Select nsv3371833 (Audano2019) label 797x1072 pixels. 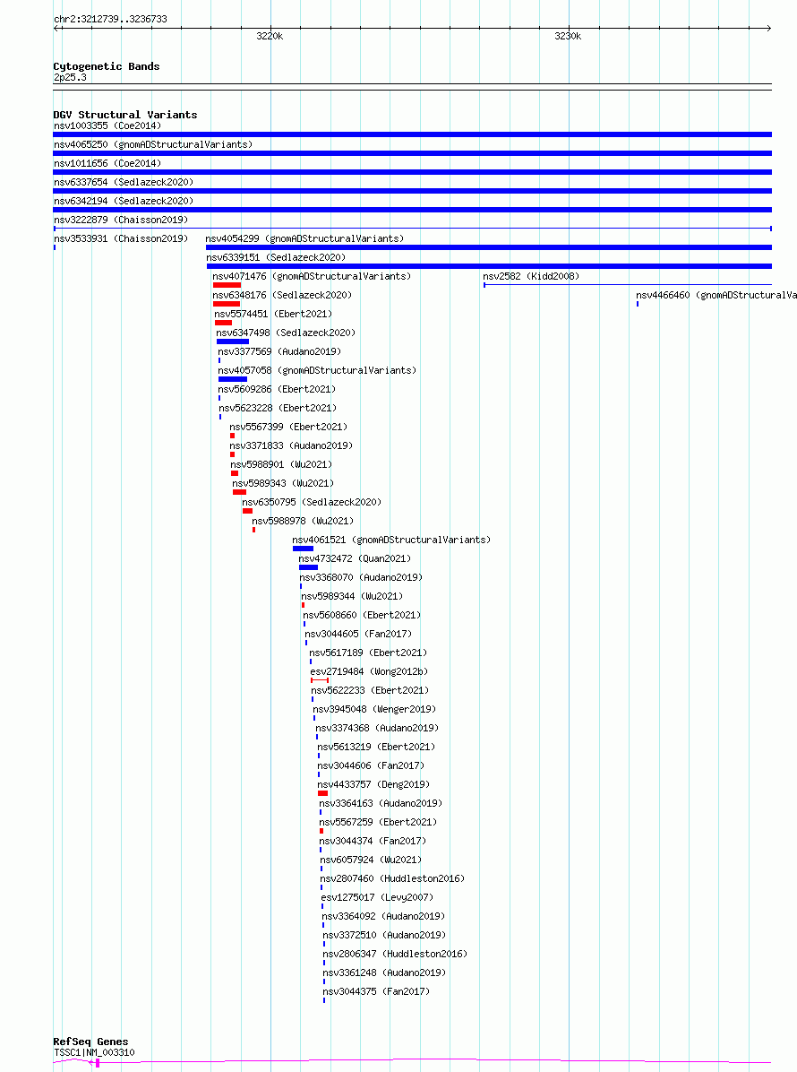click(x=291, y=445)
